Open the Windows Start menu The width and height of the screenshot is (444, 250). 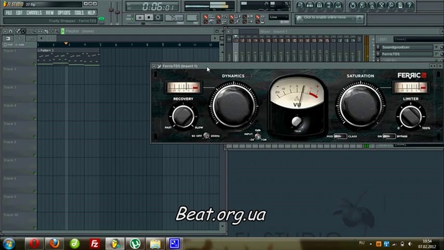point(9,244)
